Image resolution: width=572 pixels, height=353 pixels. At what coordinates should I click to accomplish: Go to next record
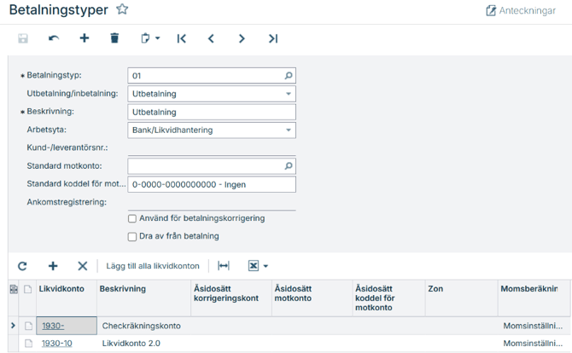(x=242, y=38)
